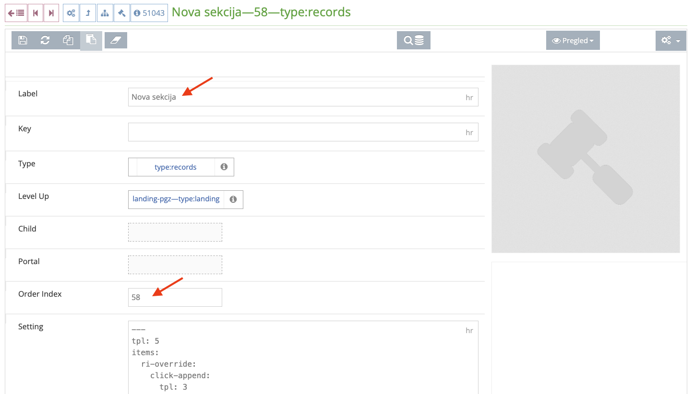The height and width of the screenshot is (394, 694).
Task: Open the Pregled dropdown menu
Action: coord(573,40)
